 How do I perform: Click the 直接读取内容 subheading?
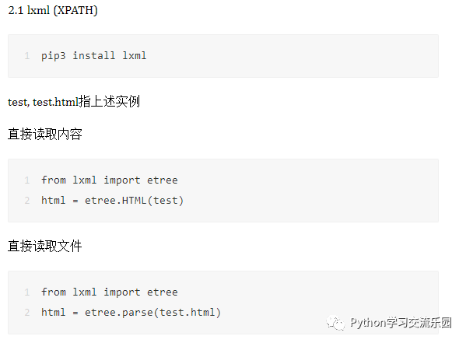click(x=45, y=134)
